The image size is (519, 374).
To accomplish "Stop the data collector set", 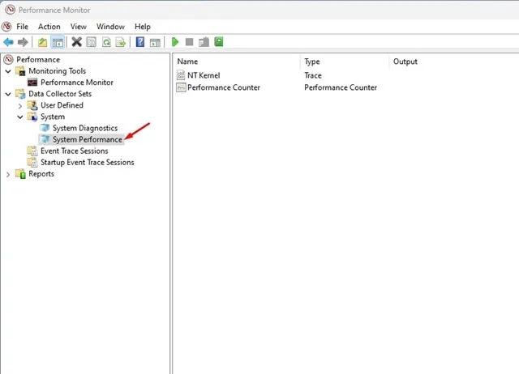I will (189, 42).
